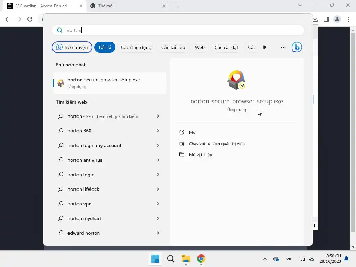Image resolution: width=356 pixels, height=267 pixels.
Task: Switch to Các ứng dụng filter
Action: 136,47
